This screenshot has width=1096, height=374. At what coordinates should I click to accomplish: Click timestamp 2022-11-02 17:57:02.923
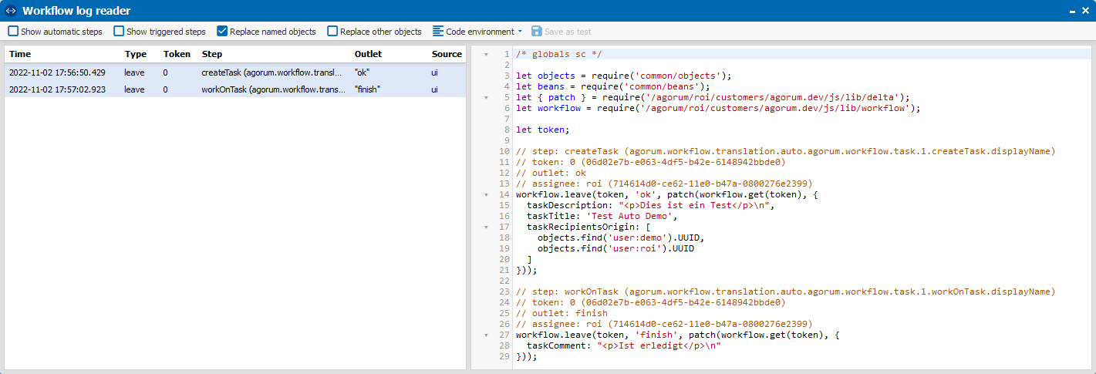(57, 90)
